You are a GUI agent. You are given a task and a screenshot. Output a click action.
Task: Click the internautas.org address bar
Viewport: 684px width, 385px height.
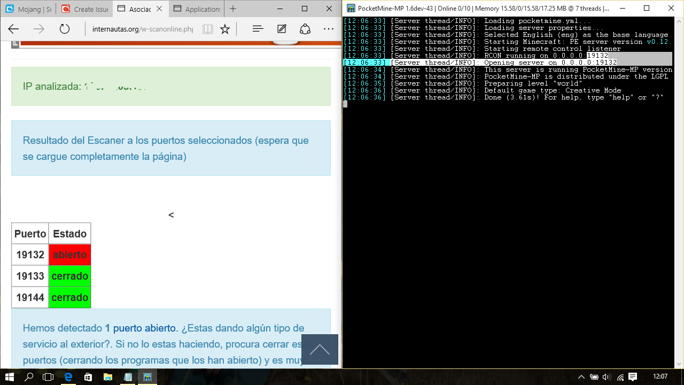[x=142, y=29]
